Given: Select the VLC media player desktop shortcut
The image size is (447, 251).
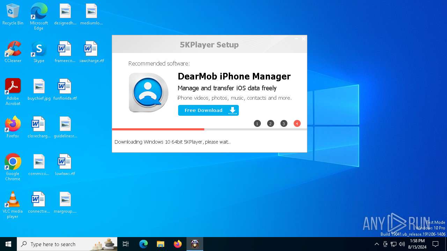Looking at the screenshot, I should pyautogui.click(x=13, y=205).
